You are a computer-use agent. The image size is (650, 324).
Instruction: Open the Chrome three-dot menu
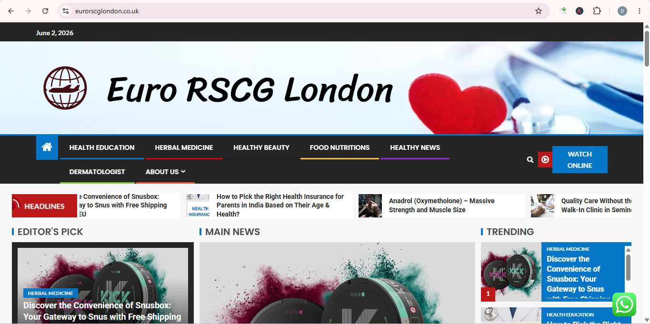tap(639, 11)
